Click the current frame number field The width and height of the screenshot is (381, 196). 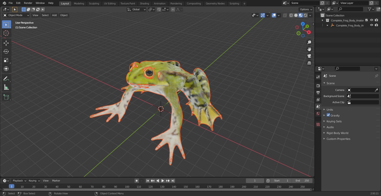255,181
